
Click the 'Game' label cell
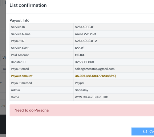pos(42,97)
